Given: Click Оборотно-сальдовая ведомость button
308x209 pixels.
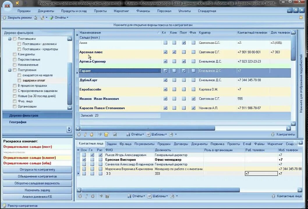Looking at the screenshot, I should coord(37,183).
